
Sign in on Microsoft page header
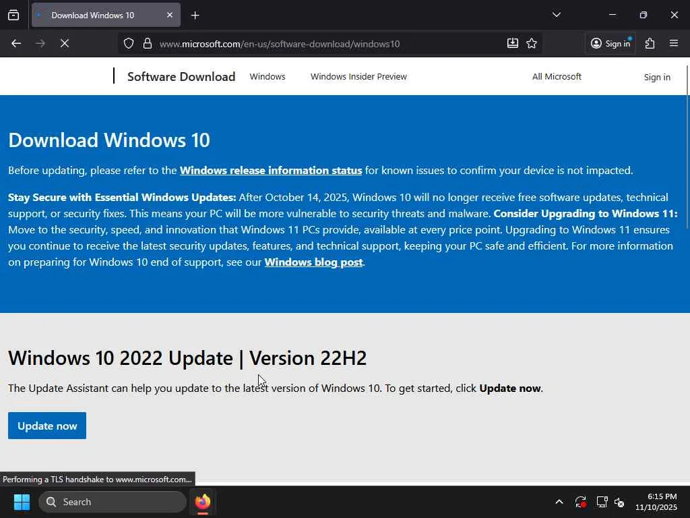tap(657, 77)
